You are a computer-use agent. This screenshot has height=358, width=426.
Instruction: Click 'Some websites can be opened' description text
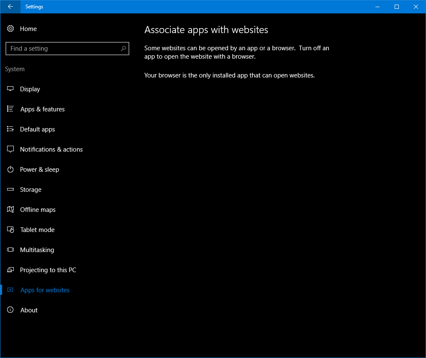pos(236,52)
